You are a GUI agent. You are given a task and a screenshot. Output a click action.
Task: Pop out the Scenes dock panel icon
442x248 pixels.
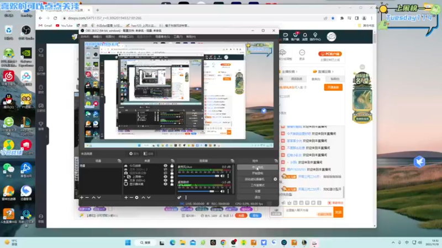click(119, 161)
